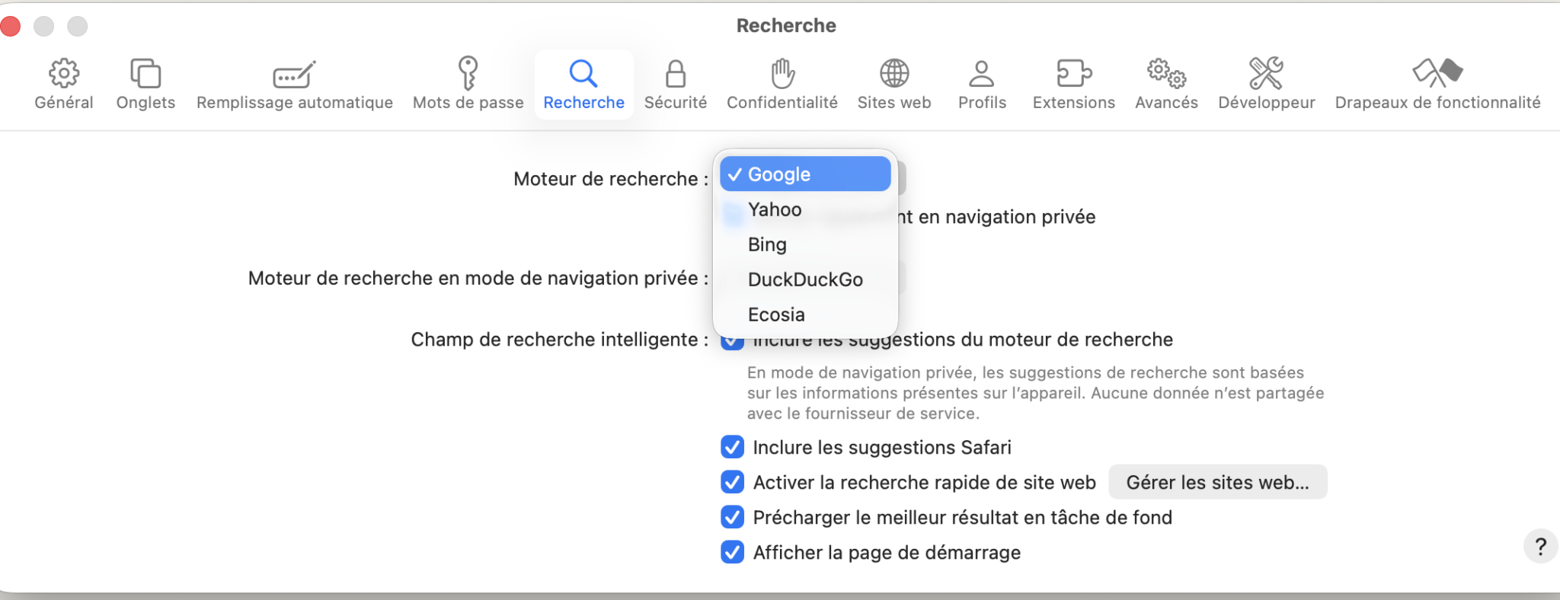The image size is (1560, 600).
Task: Select DuckDuckGo in the dropdown menu
Action: click(x=805, y=279)
